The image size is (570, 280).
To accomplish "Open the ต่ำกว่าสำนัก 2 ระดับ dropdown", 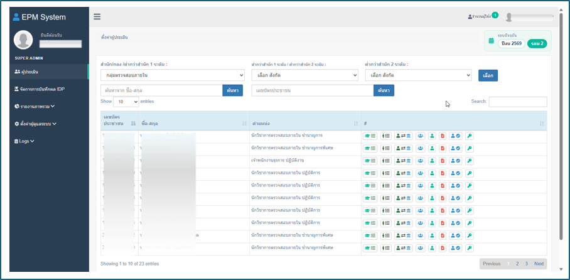I will coord(419,75).
